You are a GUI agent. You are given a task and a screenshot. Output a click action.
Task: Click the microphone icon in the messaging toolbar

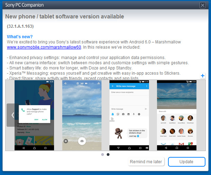tap(134, 114)
